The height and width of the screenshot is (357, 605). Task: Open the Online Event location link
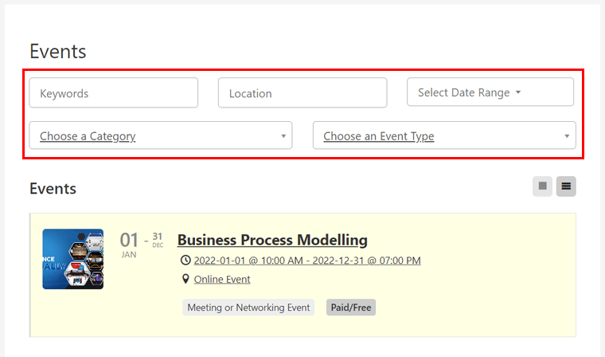point(222,280)
